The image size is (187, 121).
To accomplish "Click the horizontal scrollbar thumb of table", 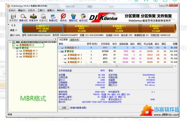I will point(117,66).
